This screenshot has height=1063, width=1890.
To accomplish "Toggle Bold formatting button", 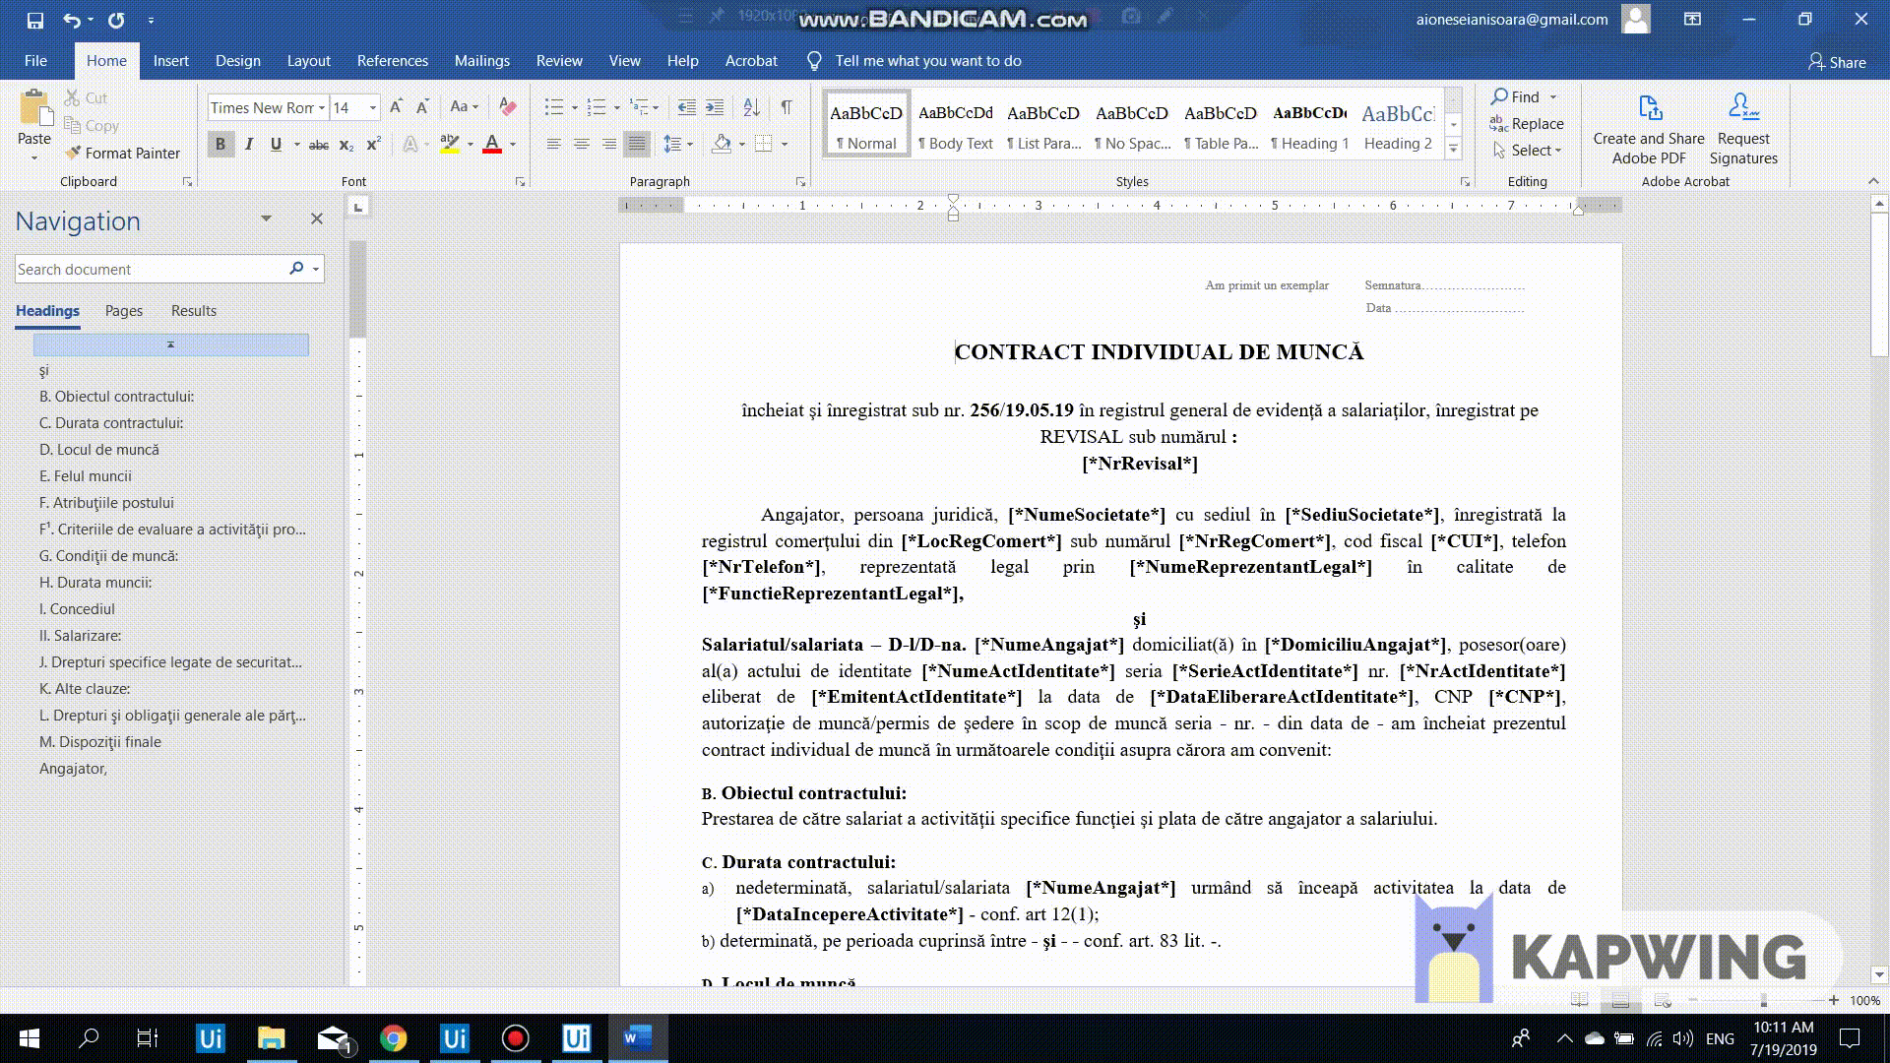I will tap(220, 145).
